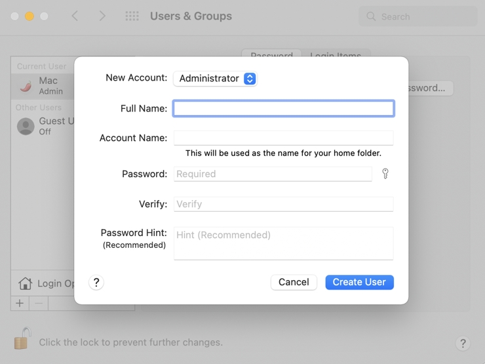Click the Cancel button
485x364 pixels.
[294, 282]
